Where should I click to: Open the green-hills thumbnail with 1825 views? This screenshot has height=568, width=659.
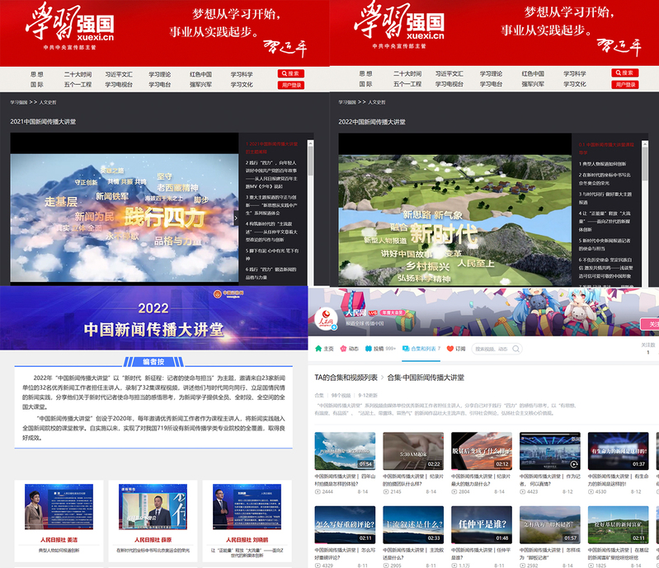click(x=619, y=525)
